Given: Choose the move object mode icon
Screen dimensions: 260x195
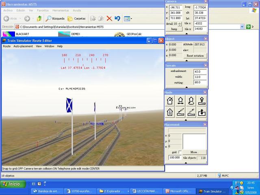Looking at the screenshot, I should [180, 101].
